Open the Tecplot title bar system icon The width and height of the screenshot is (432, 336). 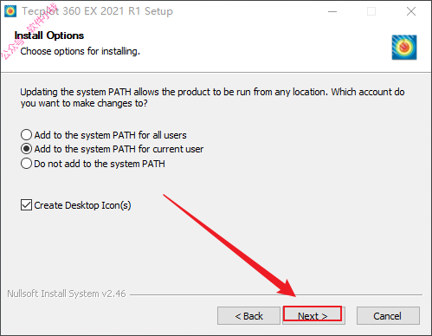tap(10, 11)
